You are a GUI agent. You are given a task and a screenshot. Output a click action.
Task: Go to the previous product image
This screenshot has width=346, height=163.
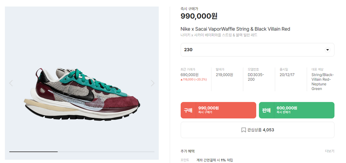point(11,83)
